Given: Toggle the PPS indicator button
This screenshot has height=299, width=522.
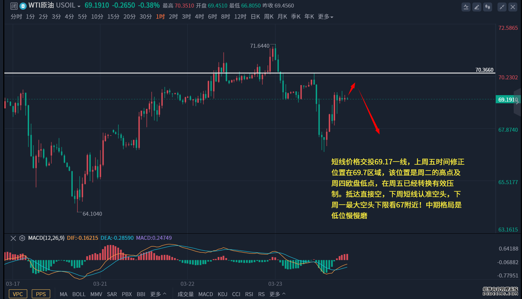Looking at the screenshot, I should point(41,294).
